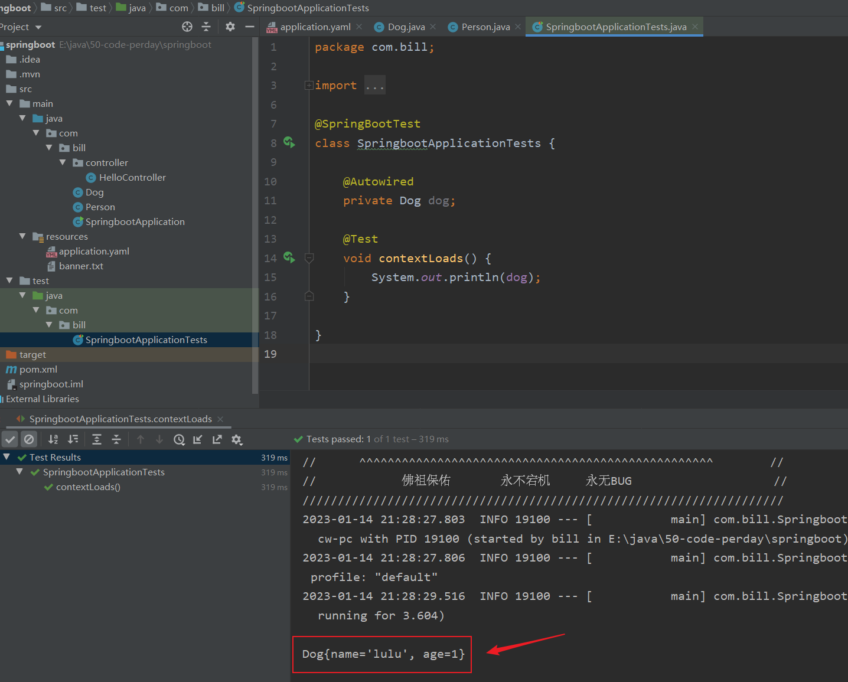Click locate/select opened file icon in Project panel
Image resolution: width=848 pixels, height=682 pixels.
[187, 27]
